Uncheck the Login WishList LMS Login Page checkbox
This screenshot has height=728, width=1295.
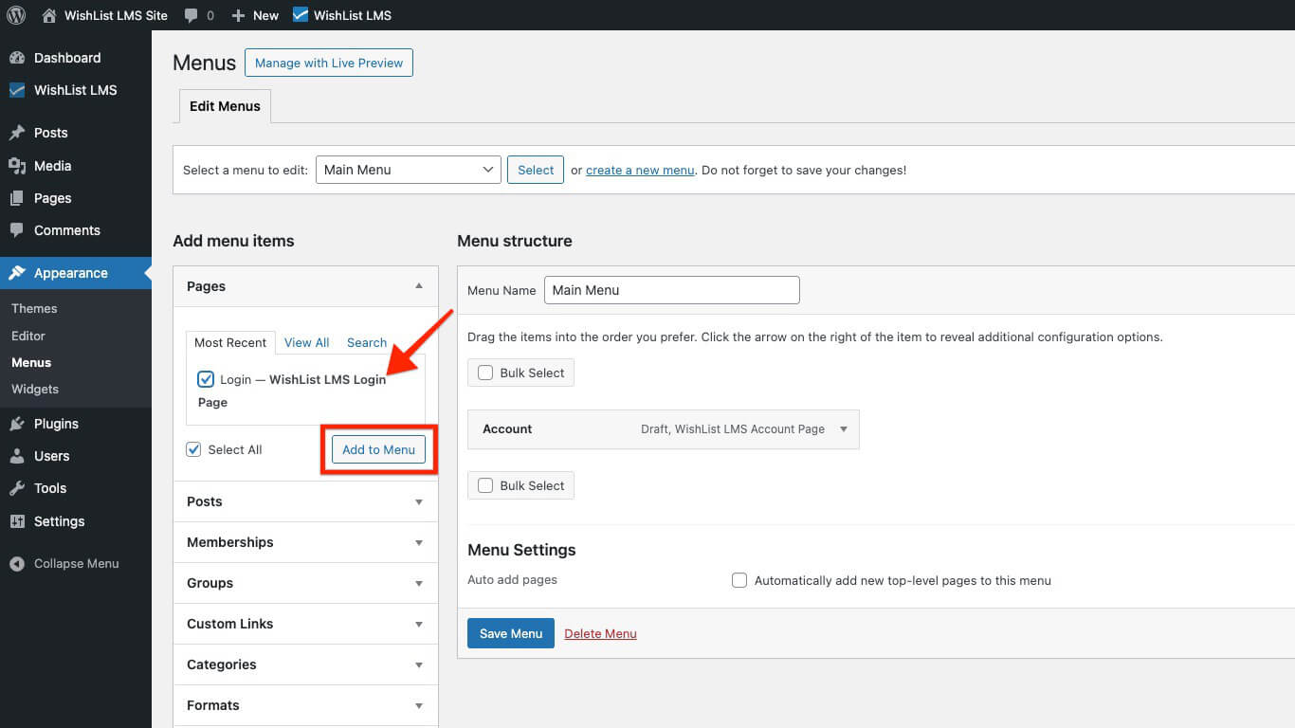(x=206, y=378)
